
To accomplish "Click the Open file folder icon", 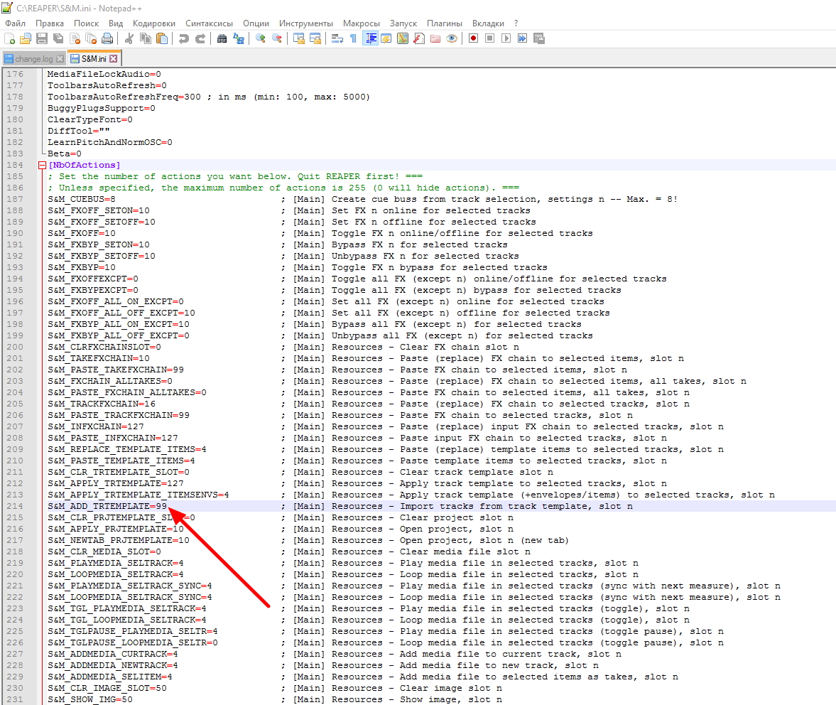I will tap(25, 38).
